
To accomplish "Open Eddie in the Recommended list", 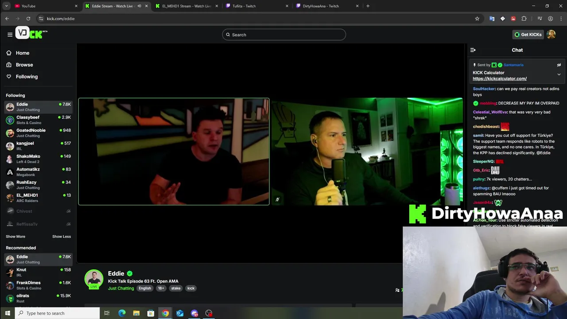I will tap(38, 259).
